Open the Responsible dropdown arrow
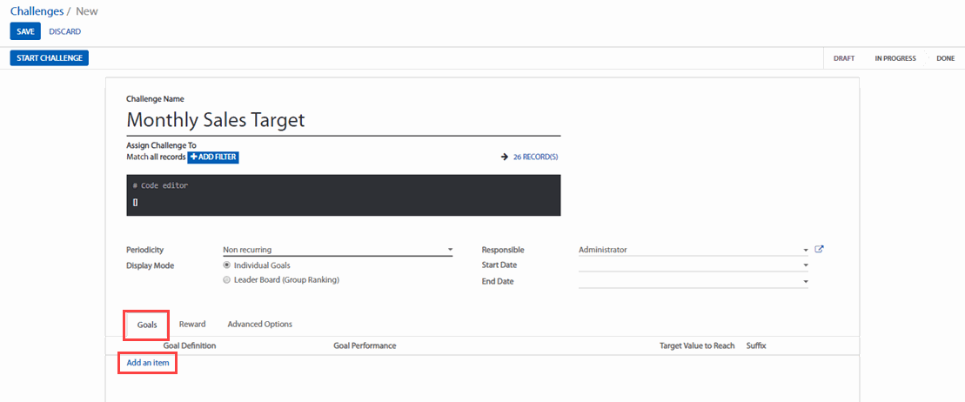Screen dimensions: 965x402 (x=806, y=250)
